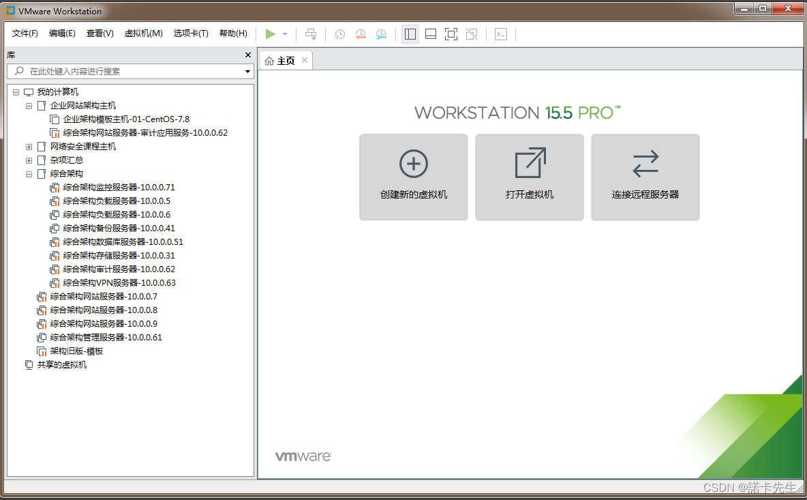The width and height of the screenshot is (807, 500).
Task: Select 综合架构网站服务器-10.0.0.8
Action: (104, 310)
